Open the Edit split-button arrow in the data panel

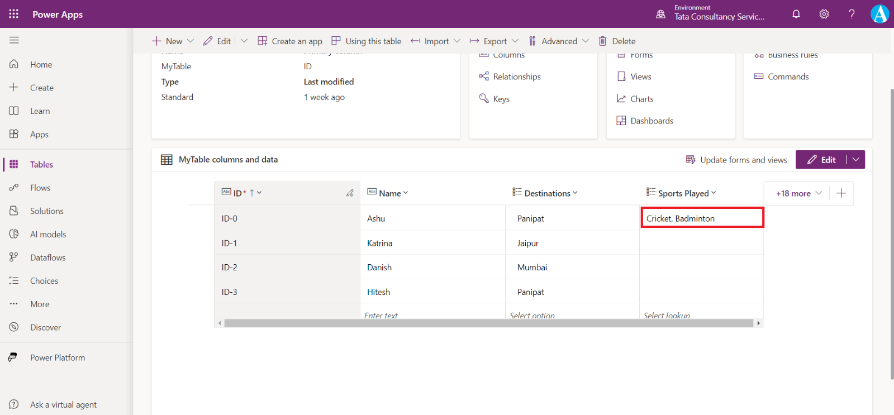click(856, 160)
